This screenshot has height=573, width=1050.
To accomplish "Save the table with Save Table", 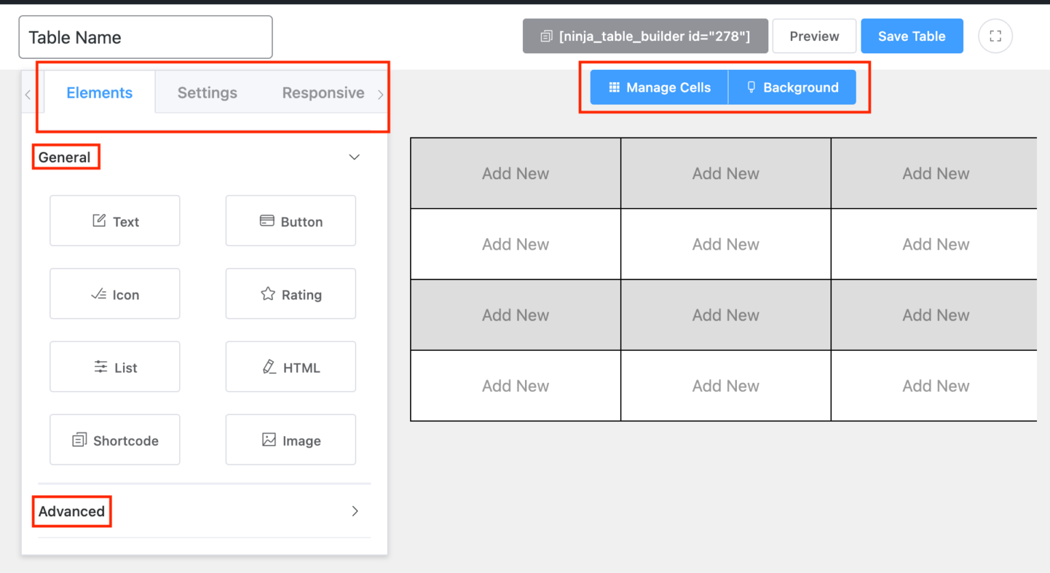I will click(912, 36).
